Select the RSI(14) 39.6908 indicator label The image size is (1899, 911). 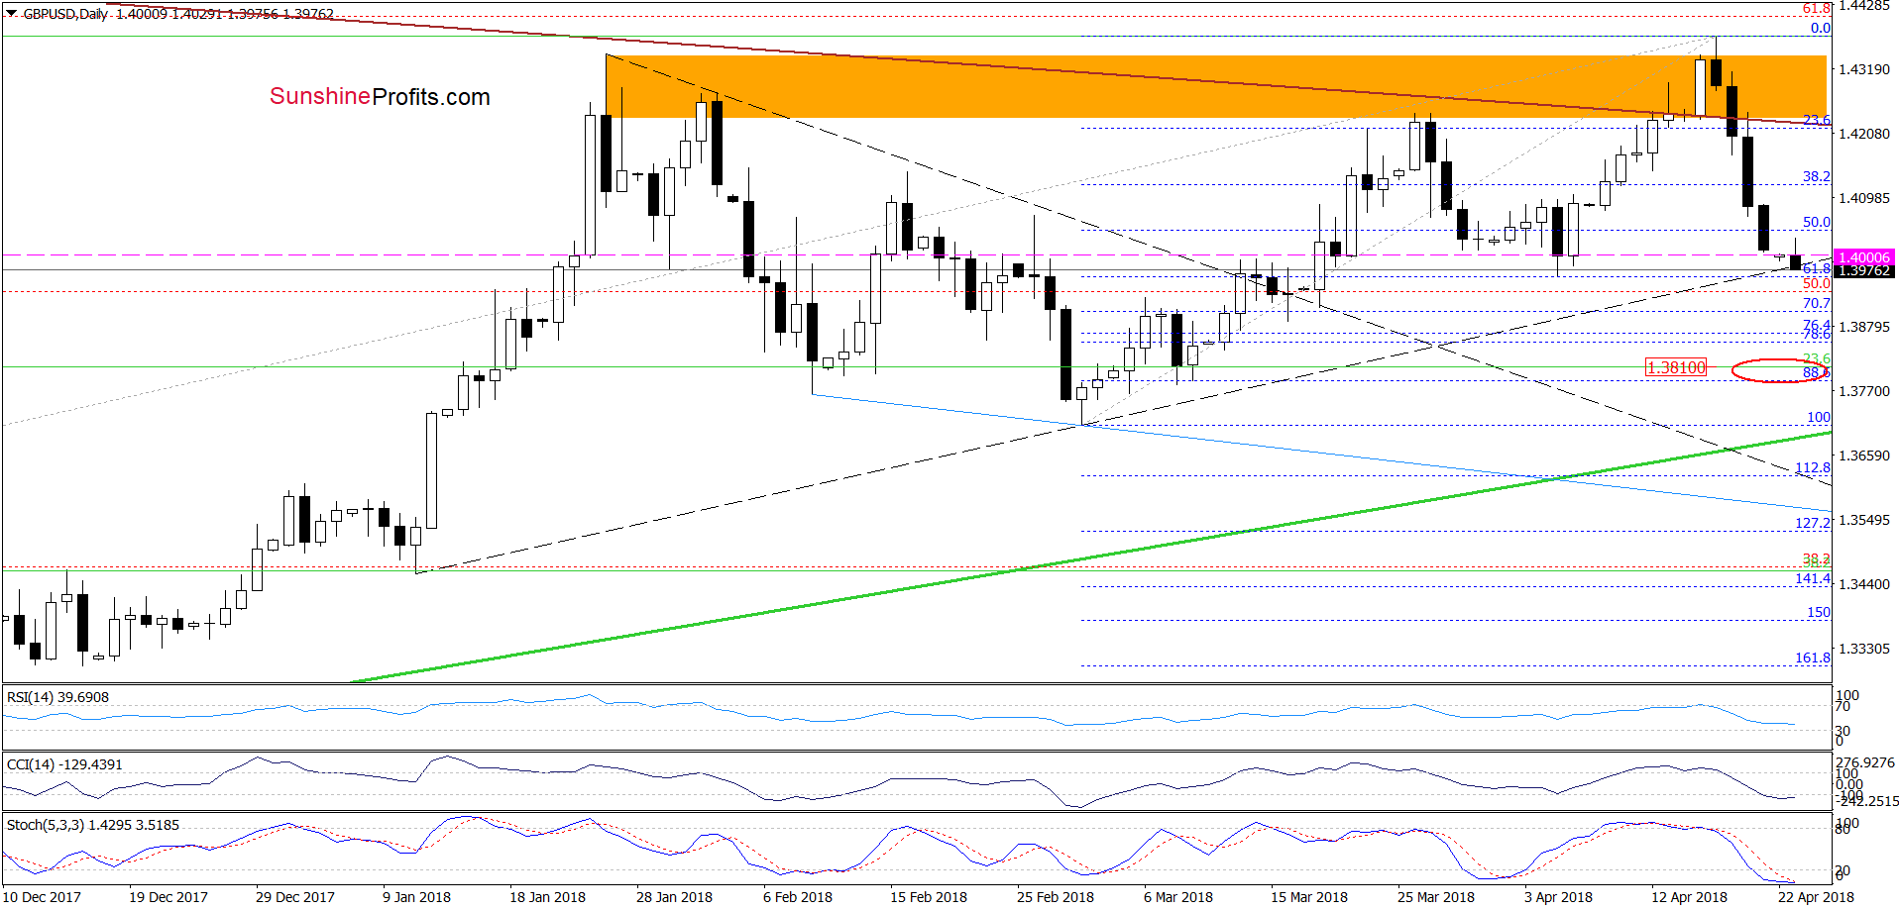[x=57, y=697]
